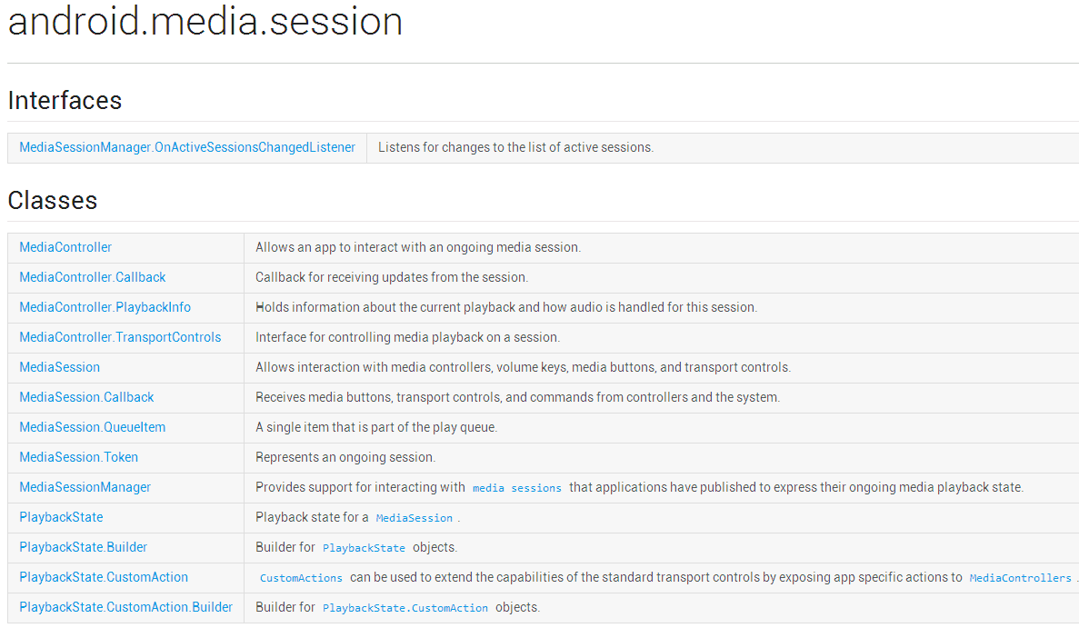The width and height of the screenshot is (1079, 628).
Task: Click the inline MediaControllers code link
Action: pyautogui.click(x=1020, y=578)
